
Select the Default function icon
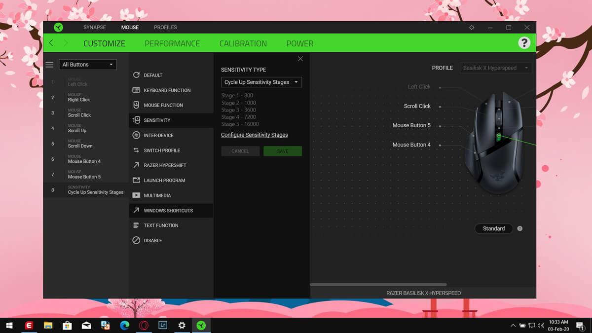pyautogui.click(x=136, y=75)
